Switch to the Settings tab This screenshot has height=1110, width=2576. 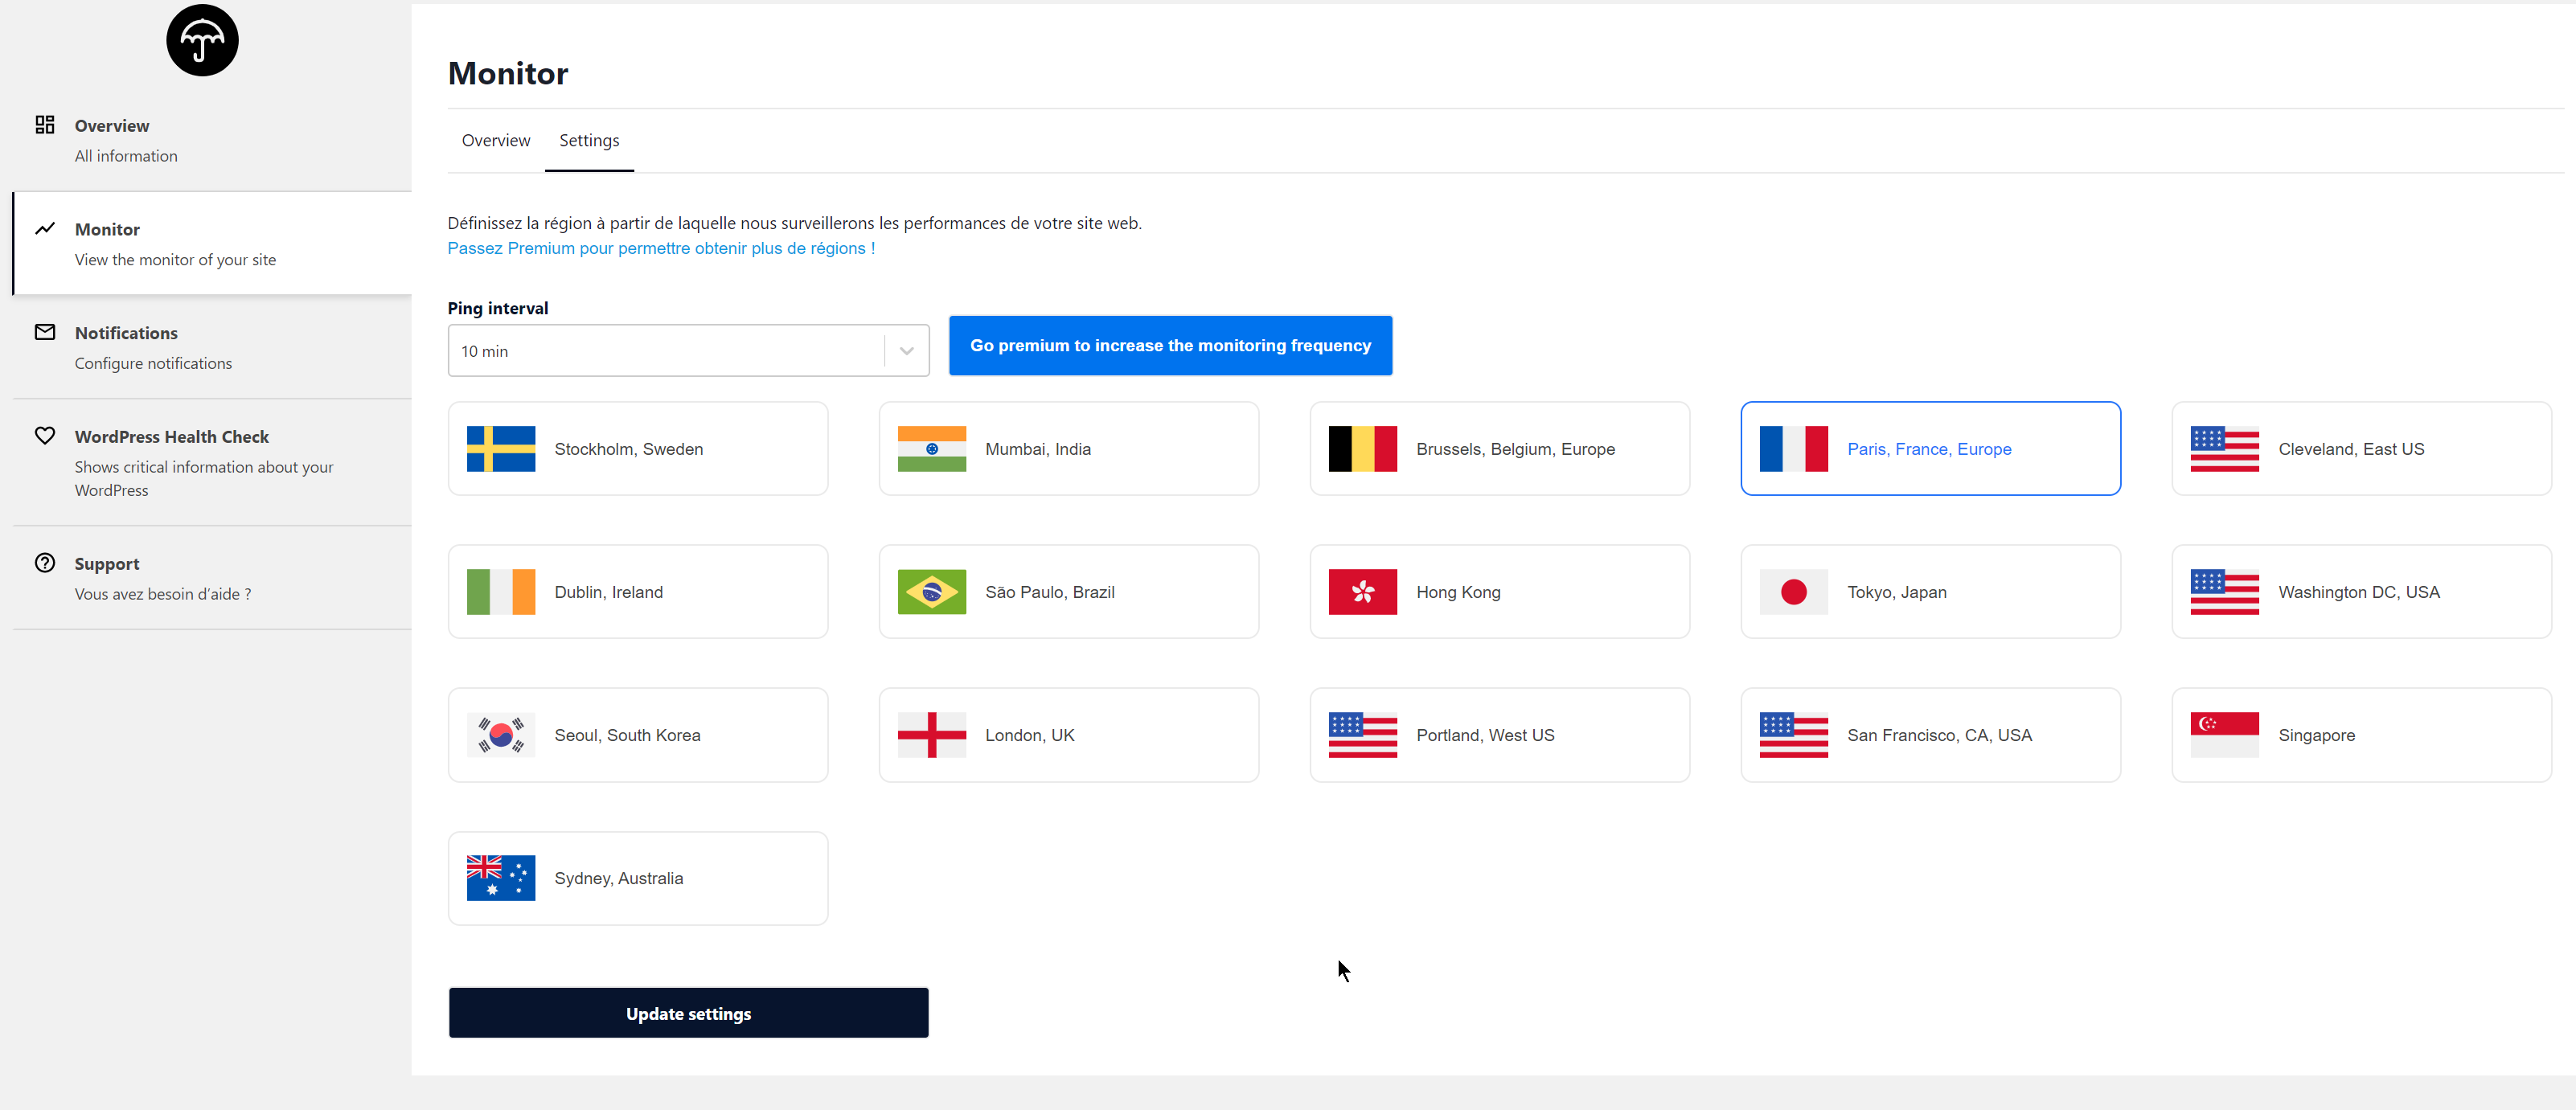pyautogui.click(x=589, y=141)
